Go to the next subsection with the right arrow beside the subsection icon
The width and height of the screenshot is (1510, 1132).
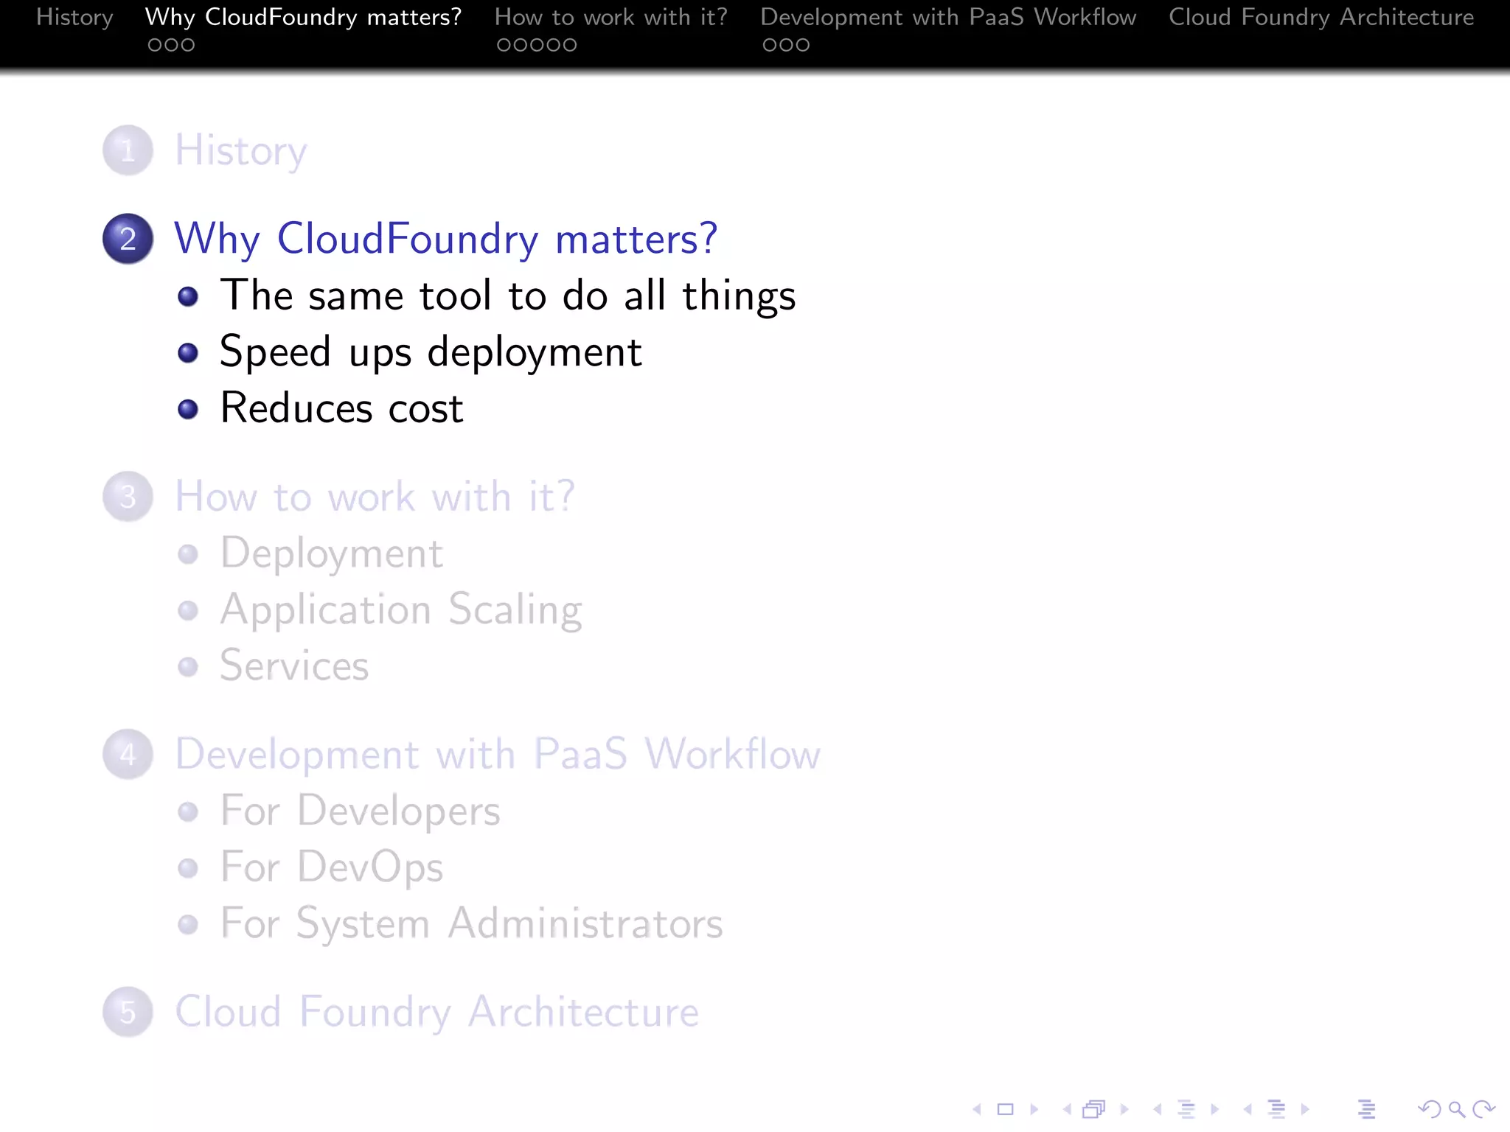(x=1215, y=1109)
